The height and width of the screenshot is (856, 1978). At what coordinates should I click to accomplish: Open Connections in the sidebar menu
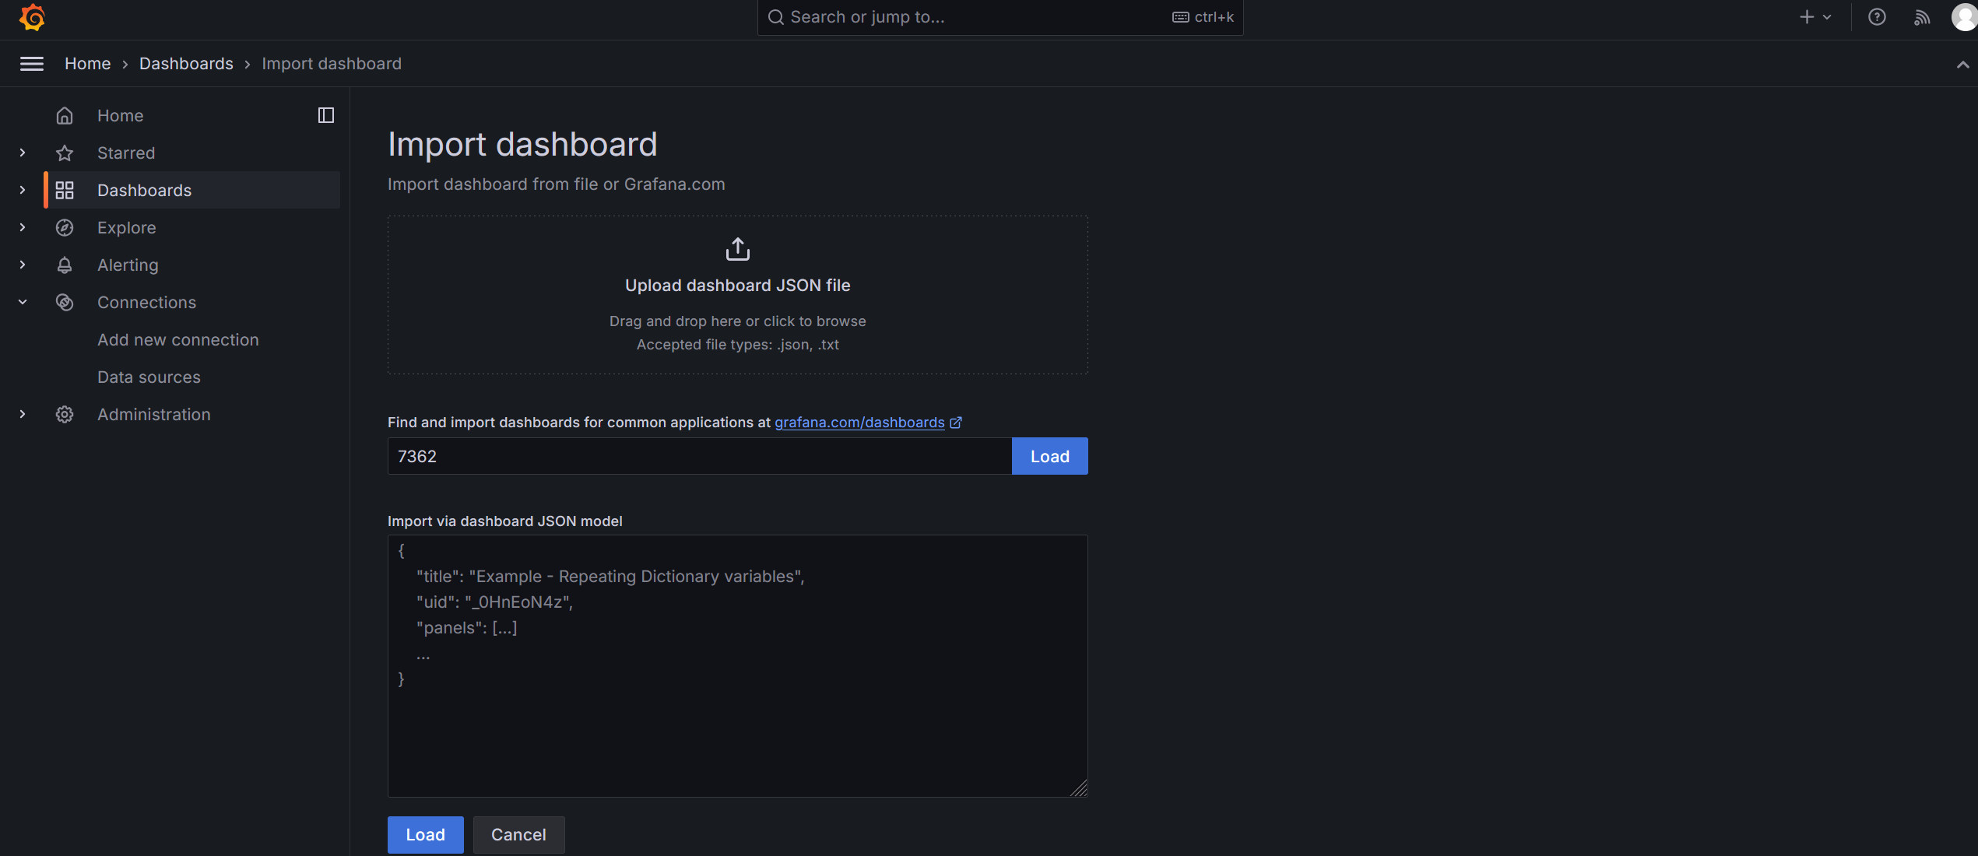coord(146,302)
